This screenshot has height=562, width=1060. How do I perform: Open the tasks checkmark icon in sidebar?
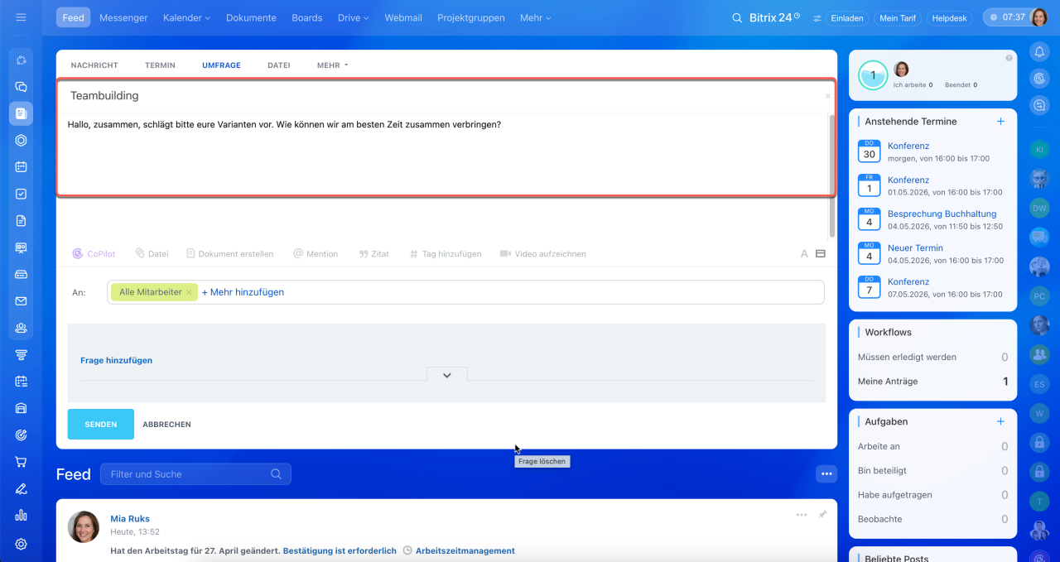point(21,194)
